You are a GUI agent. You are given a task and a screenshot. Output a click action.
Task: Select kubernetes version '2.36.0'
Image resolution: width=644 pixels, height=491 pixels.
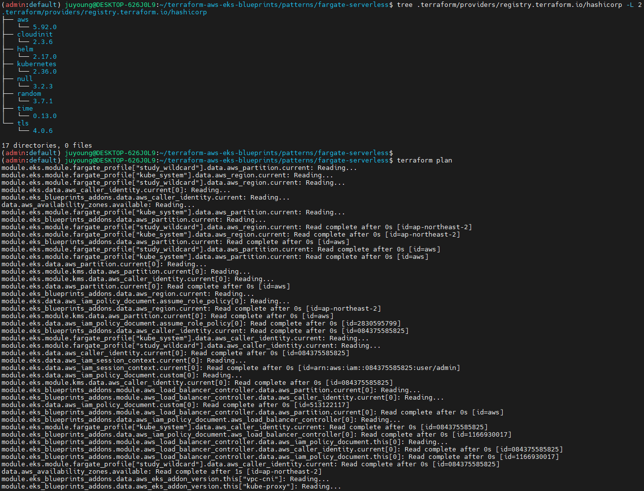point(45,72)
